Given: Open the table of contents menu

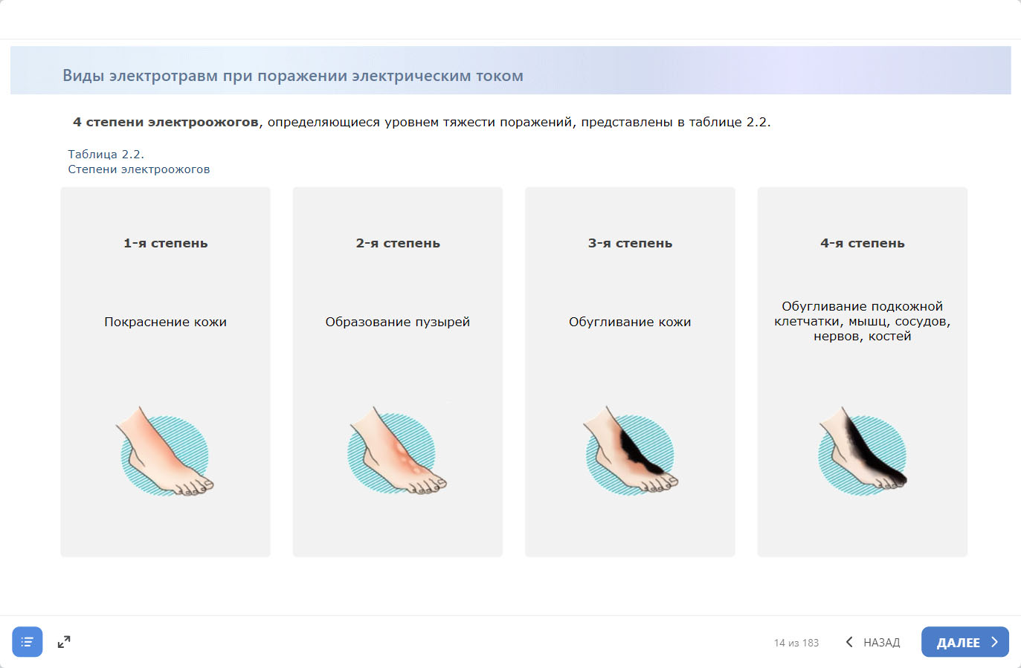Looking at the screenshot, I should (28, 642).
